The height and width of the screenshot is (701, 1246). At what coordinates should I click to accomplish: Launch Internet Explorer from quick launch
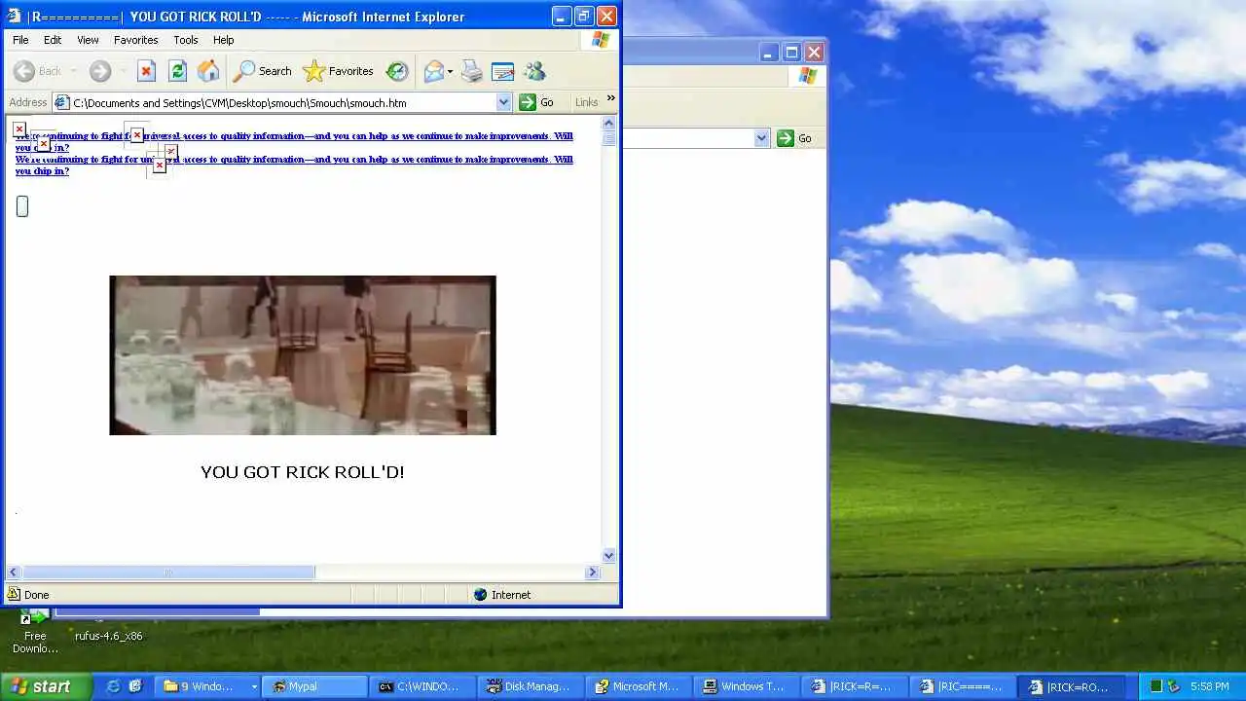(x=113, y=686)
